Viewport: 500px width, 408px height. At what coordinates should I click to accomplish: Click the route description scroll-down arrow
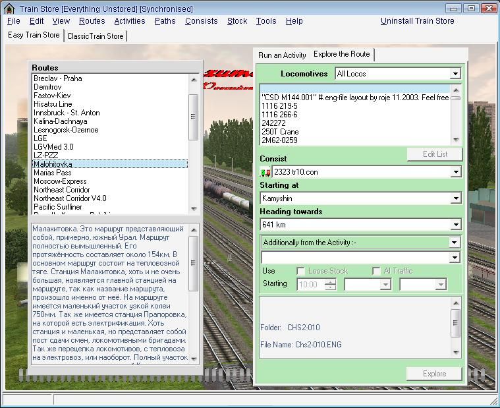[194, 359]
